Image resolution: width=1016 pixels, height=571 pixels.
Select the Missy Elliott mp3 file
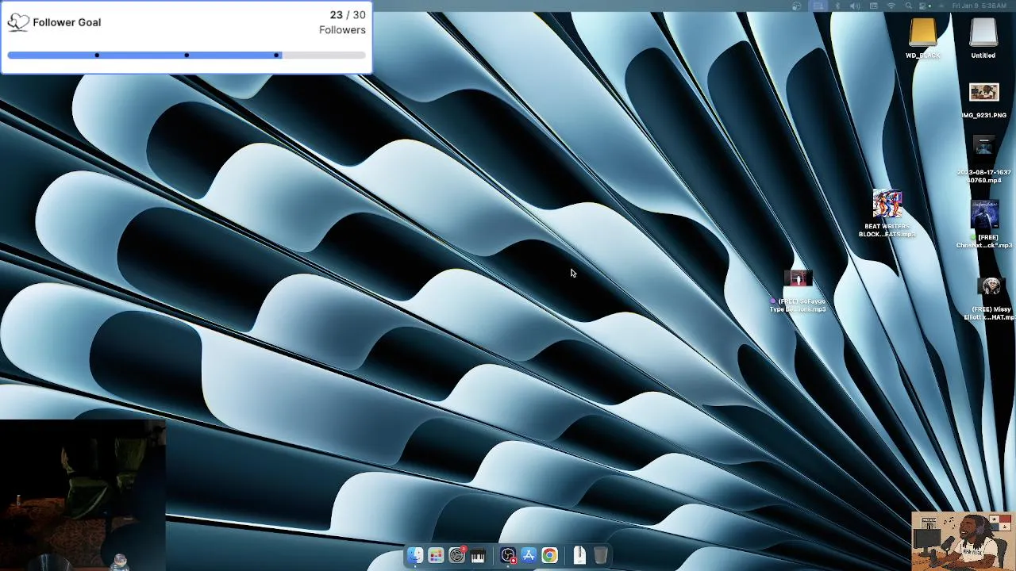pos(991,287)
